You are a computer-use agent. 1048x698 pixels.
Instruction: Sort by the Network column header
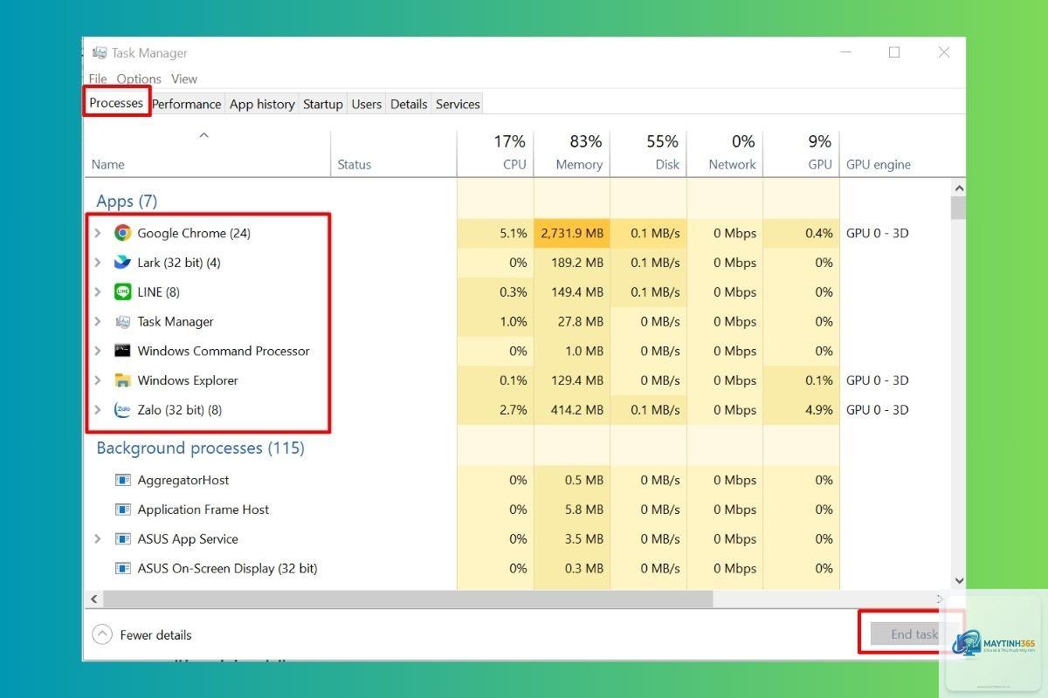tap(726, 153)
